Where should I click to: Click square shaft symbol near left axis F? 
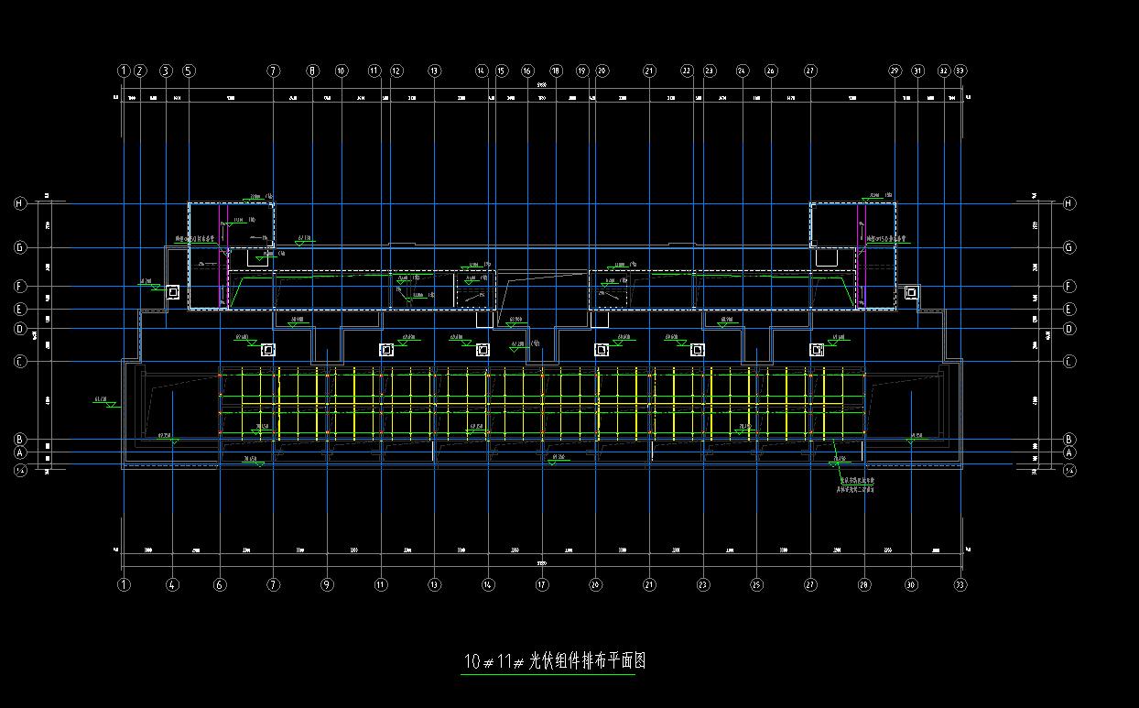[x=172, y=292]
